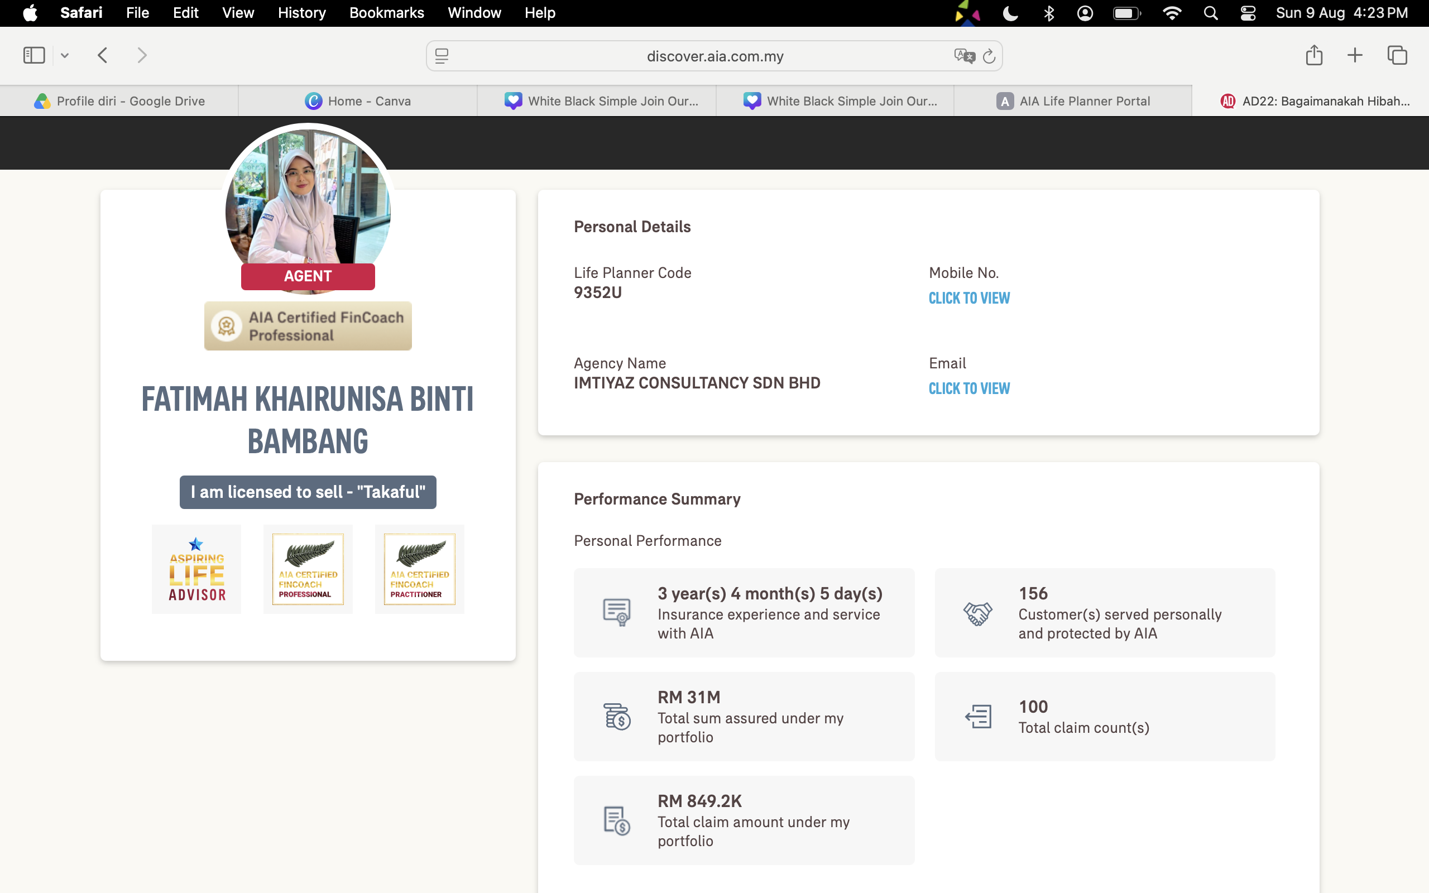1429x893 pixels.
Task: Open the Share button in Safari toolbar
Action: (1314, 55)
